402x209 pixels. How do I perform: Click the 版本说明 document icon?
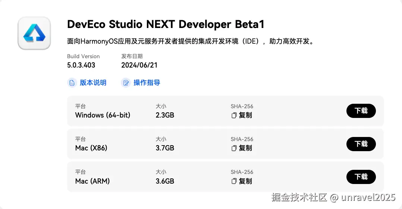(72, 83)
